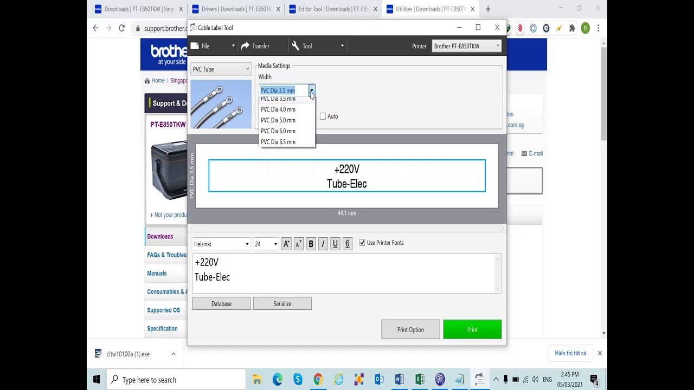Toggle Use Printer Fonts checkbox
This screenshot has height=390, width=694.
click(362, 243)
